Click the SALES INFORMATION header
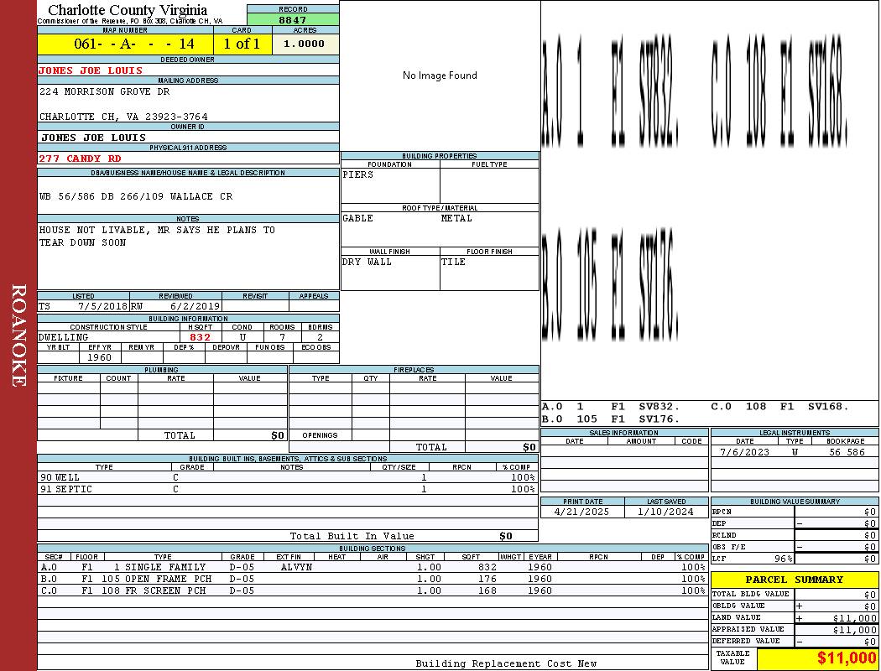 [x=623, y=433]
